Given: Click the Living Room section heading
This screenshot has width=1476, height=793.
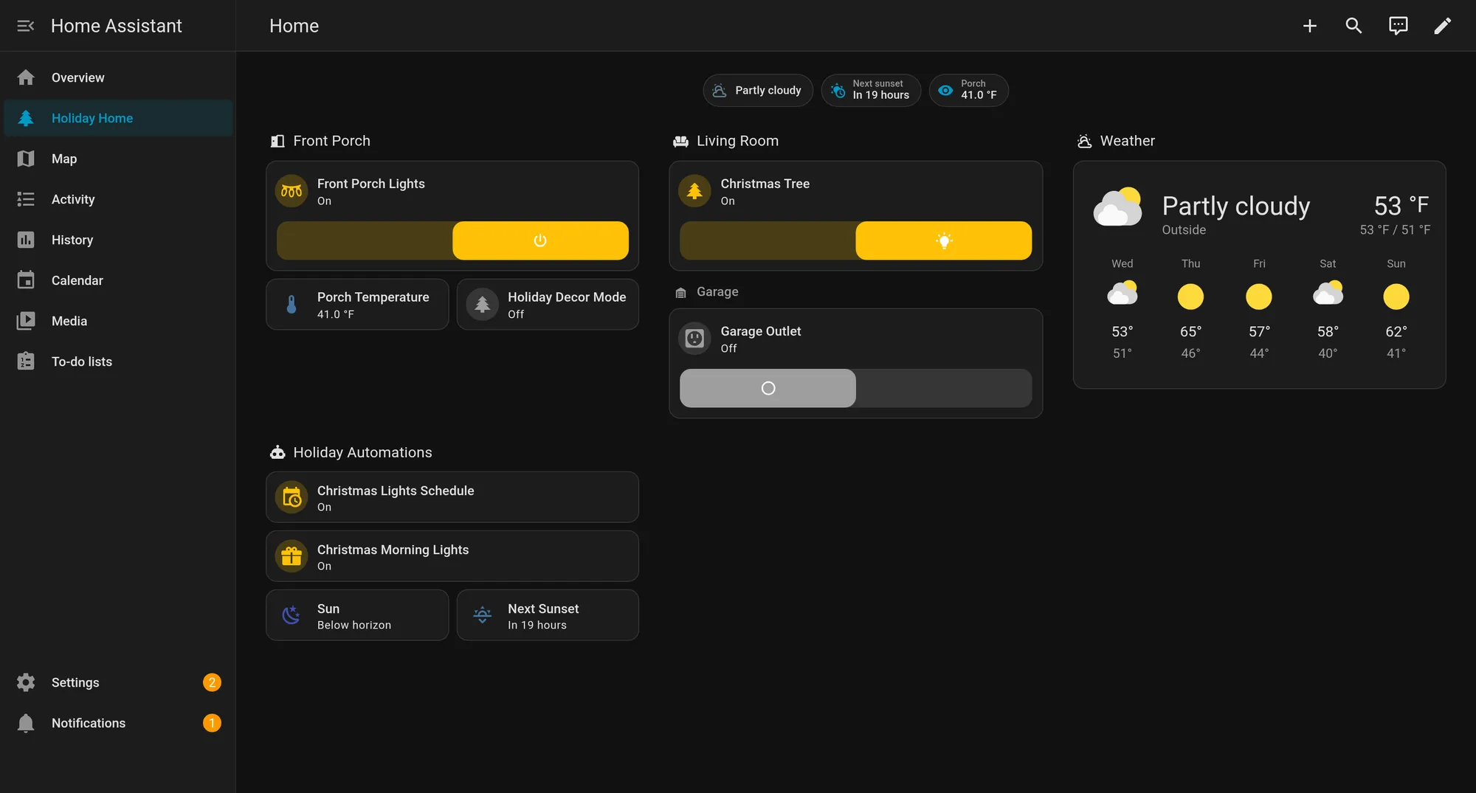Looking at the screenshot, I should point(726,141).
